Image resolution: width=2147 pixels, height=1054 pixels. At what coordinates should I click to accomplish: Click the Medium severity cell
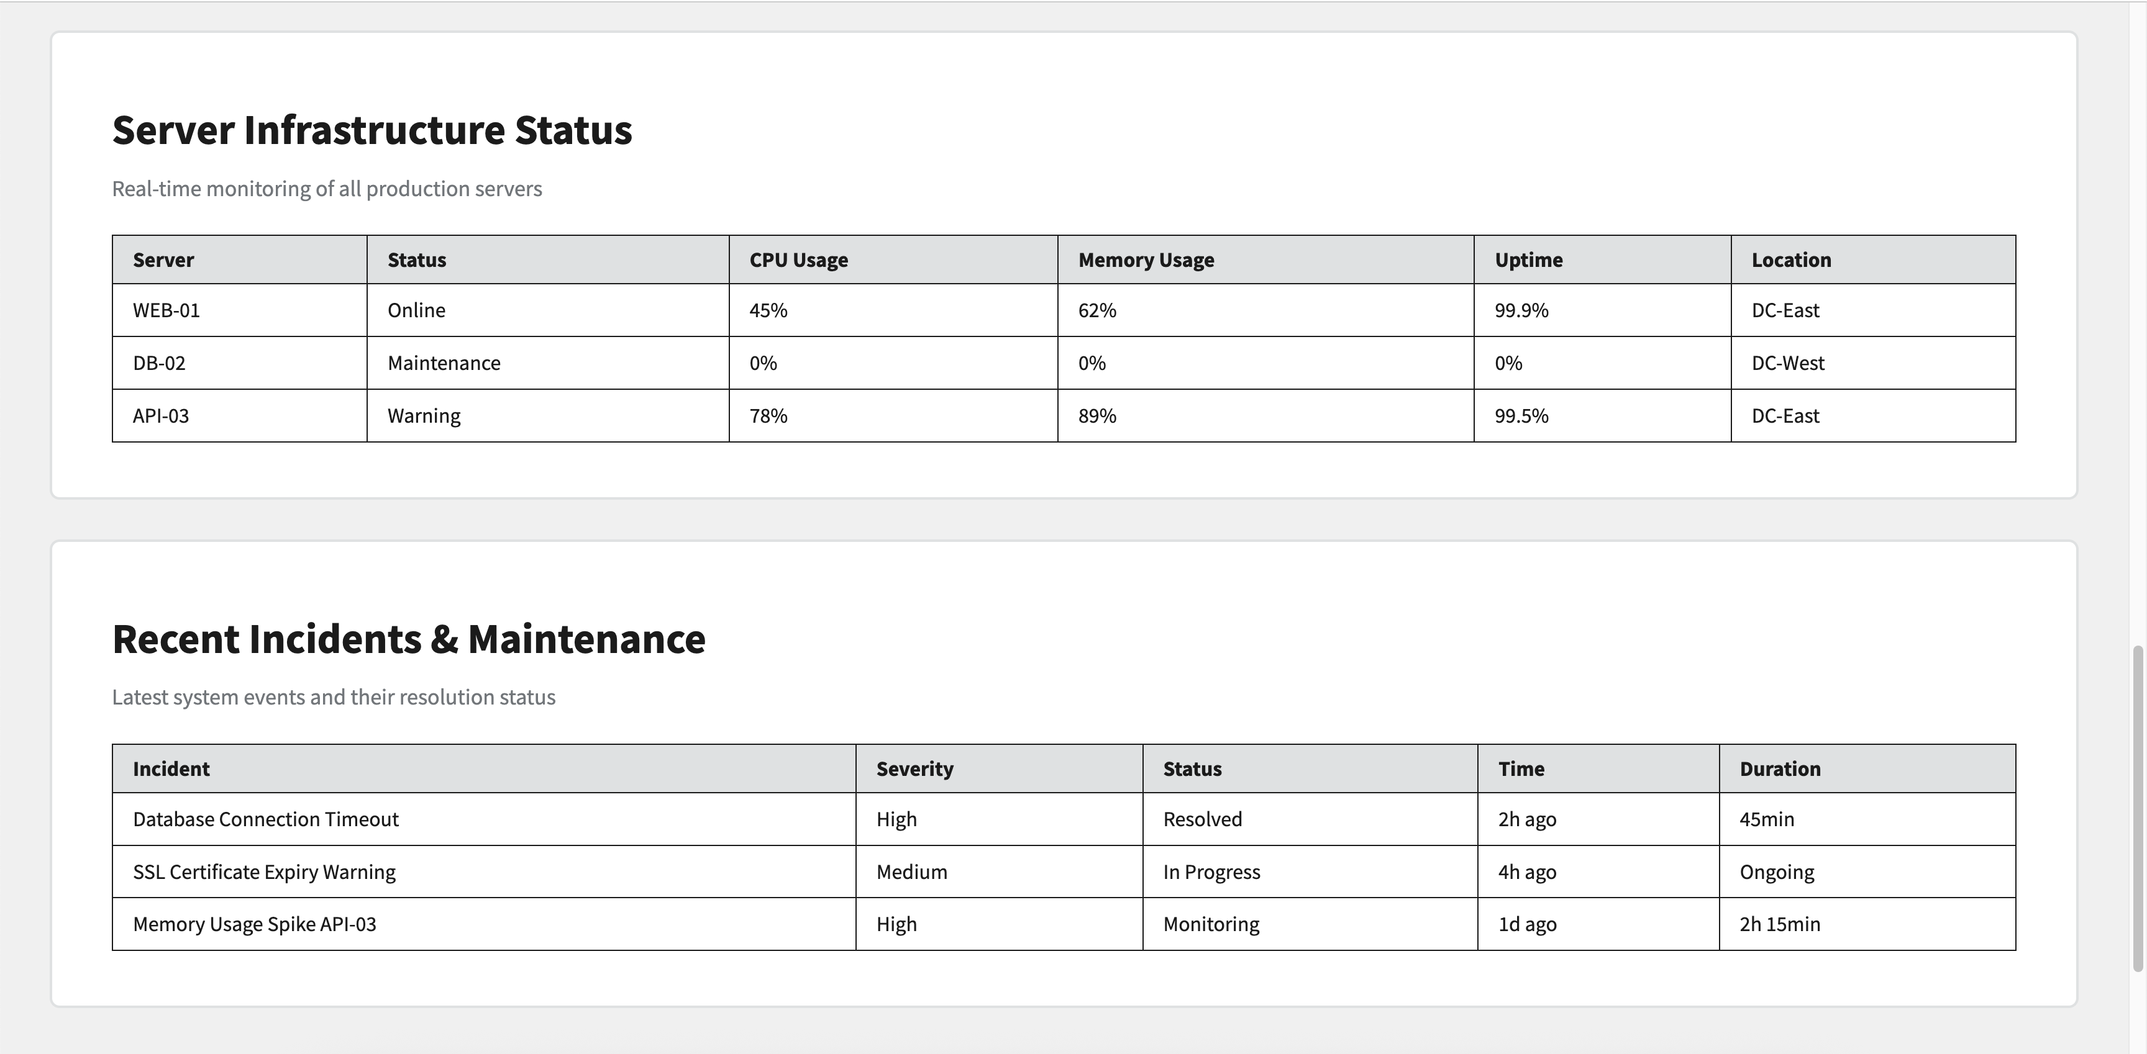point(912,872)
